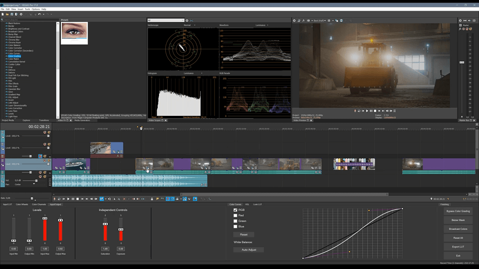Open the scopes 'All' dropdown
479x269 pixels.
coord(166,21)
